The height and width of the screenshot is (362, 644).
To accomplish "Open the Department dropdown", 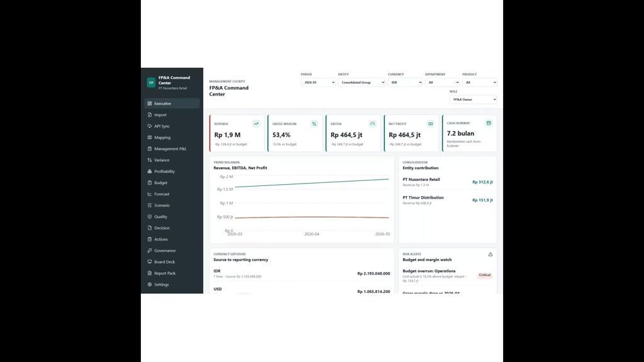I will tap(442, 82).
